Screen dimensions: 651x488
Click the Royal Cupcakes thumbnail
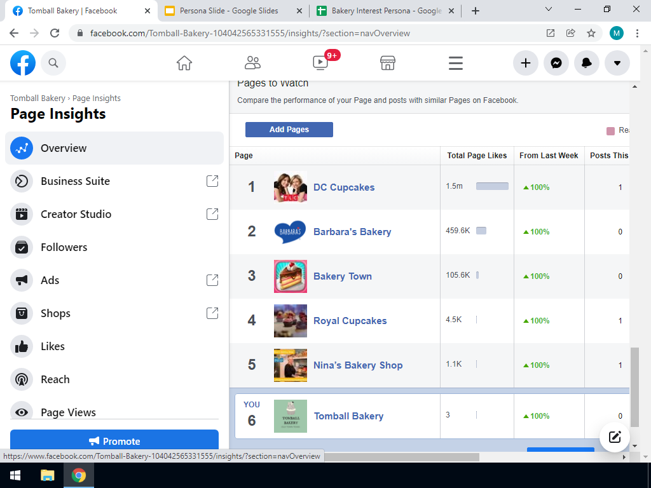tap(291, 321)
